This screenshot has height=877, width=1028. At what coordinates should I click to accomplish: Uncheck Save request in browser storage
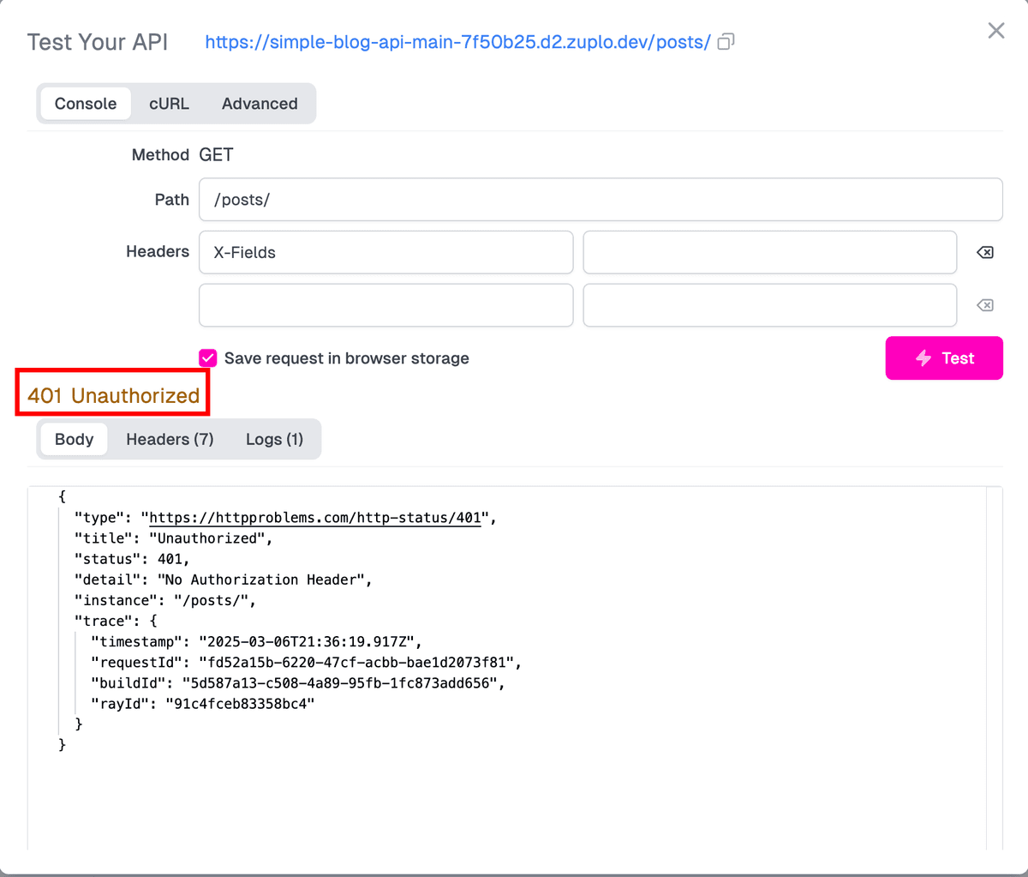(208, 358)
